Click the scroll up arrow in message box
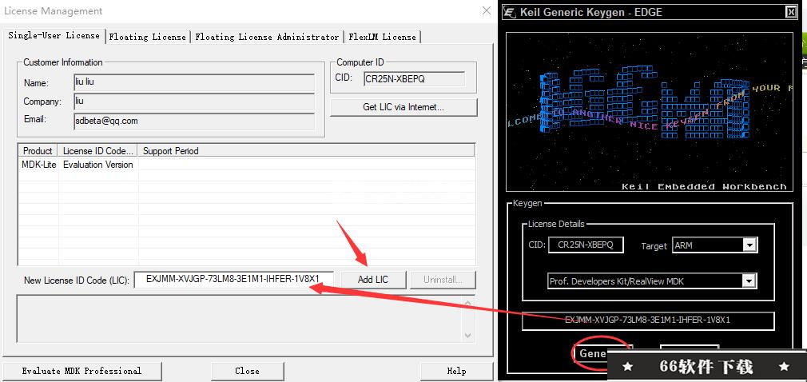The height and width of the screenshot is (382, 807). coord(468,303)
